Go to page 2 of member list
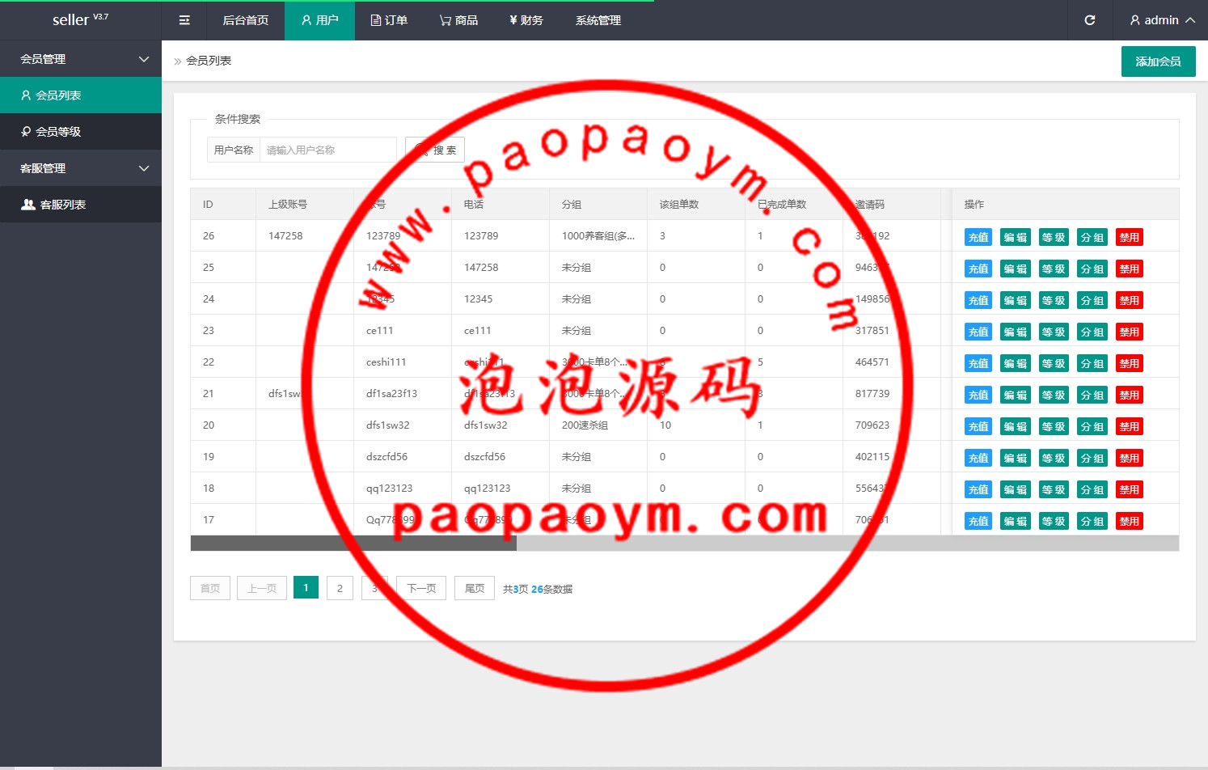1208x770 pixels. click(x=340, y=588)
